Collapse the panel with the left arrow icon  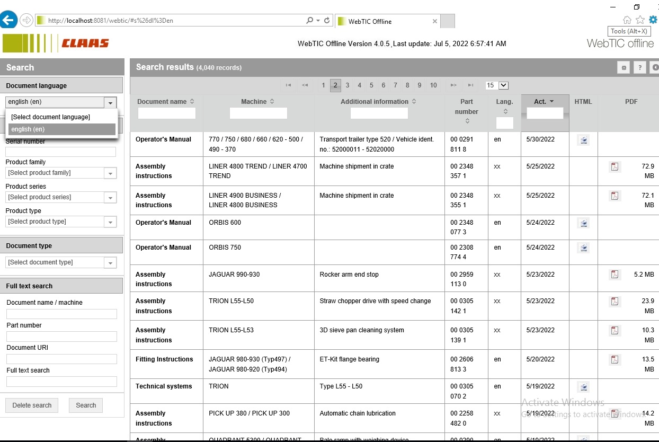click(x=655, y=68)
